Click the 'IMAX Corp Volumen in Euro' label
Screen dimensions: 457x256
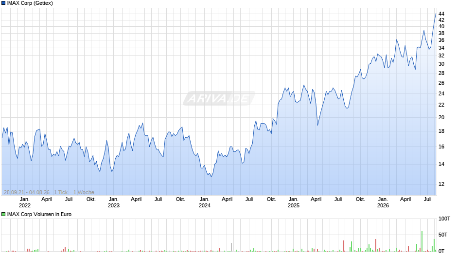39,214
